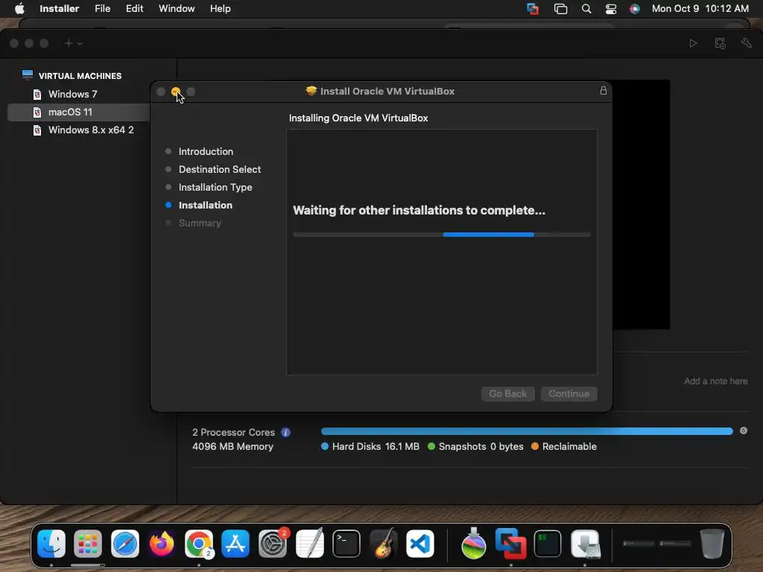Image resolution: width=763 pixels, height=572 pixels.
Task: Open the Trash in the Dock
Action: click(x=712, y=544)
